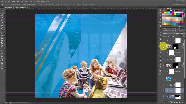The width and height of the screenshot is (186, 104).
Task: Switch to the Color tab
Action: tap(164, 8)
